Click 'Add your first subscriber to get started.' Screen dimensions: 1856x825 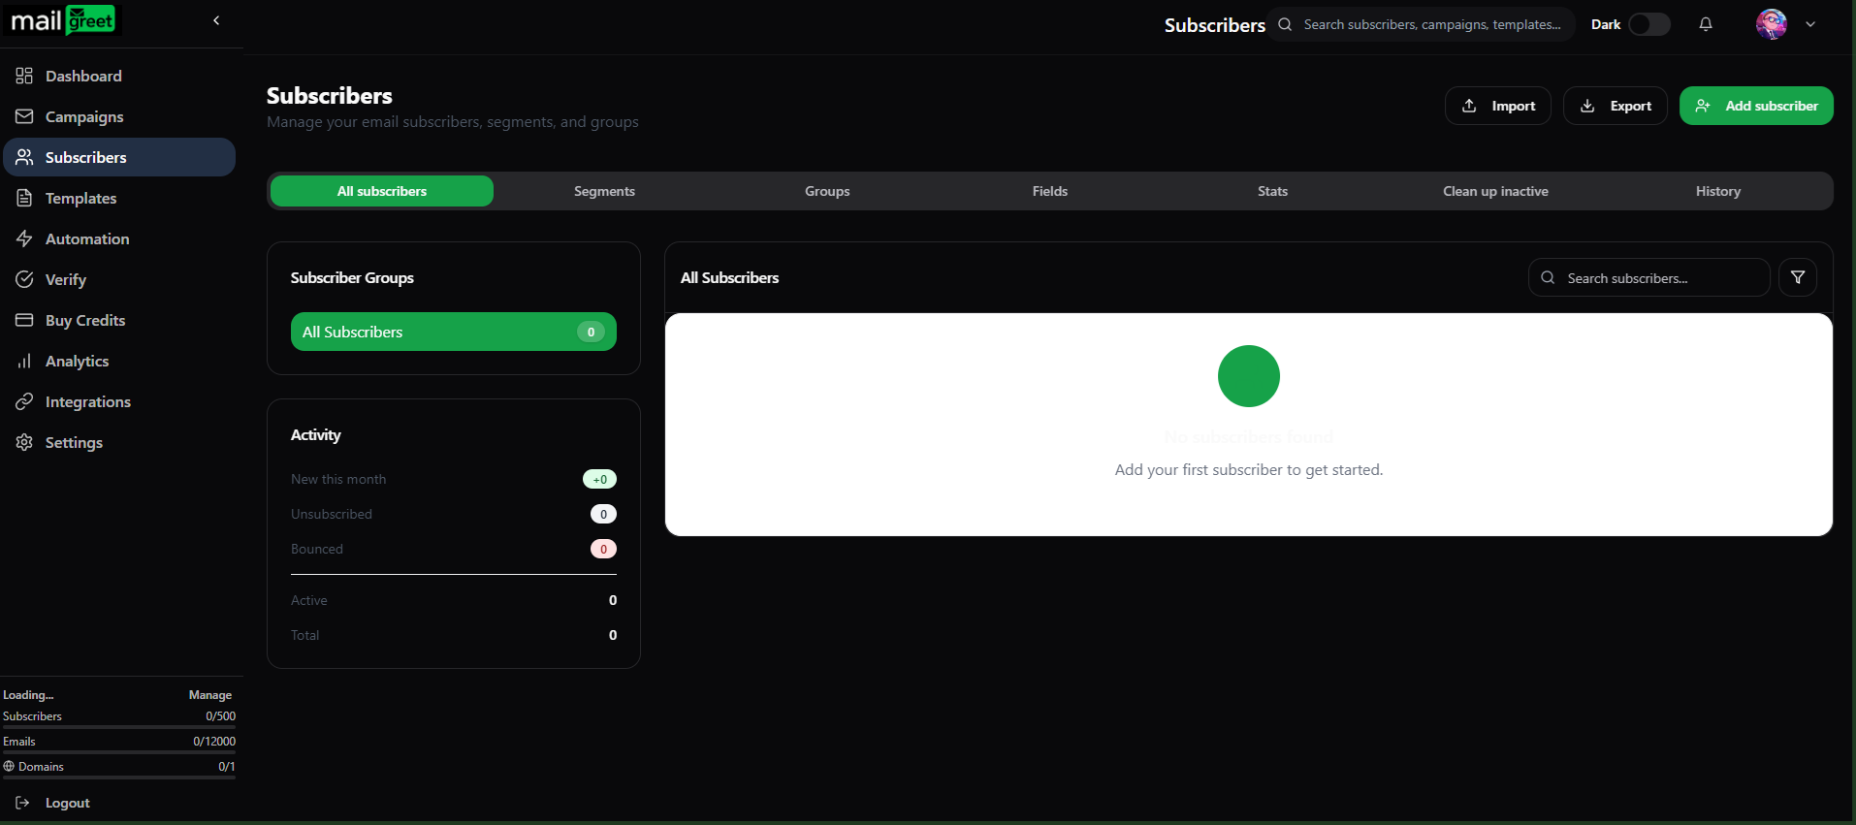(1249, 469)
